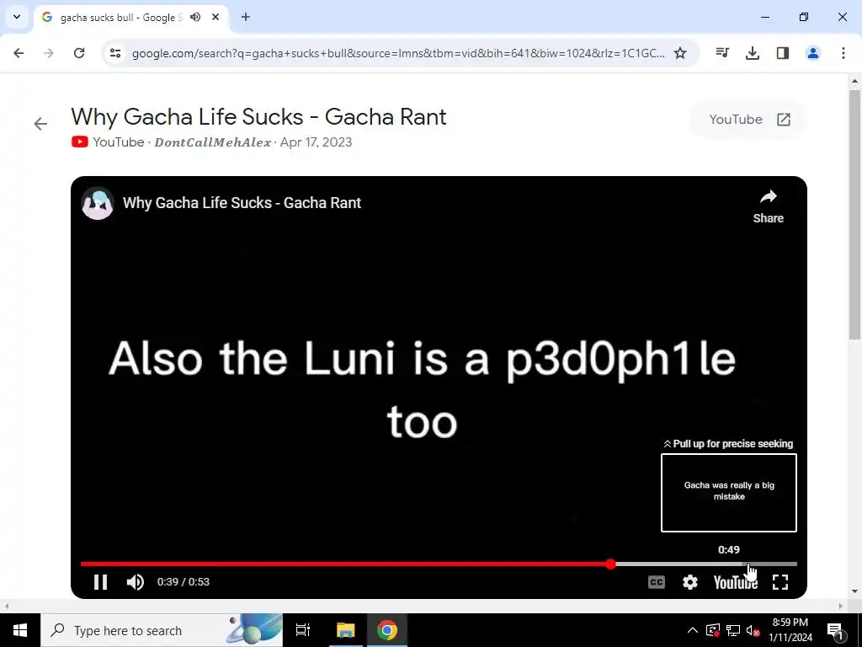862x647 pixels.
Task: Click the address bar URL
Action: click(398, 53)
